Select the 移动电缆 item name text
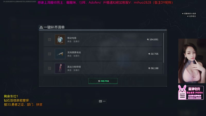206x116 pixels. click(x=72, y=38)
